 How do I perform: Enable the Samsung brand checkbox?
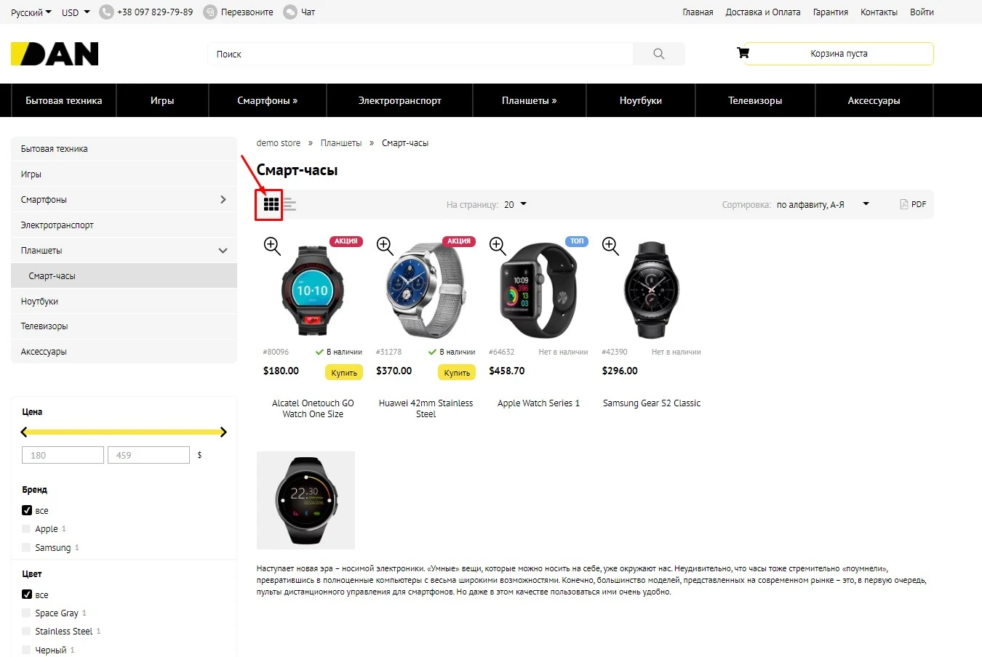coord(27,547)
